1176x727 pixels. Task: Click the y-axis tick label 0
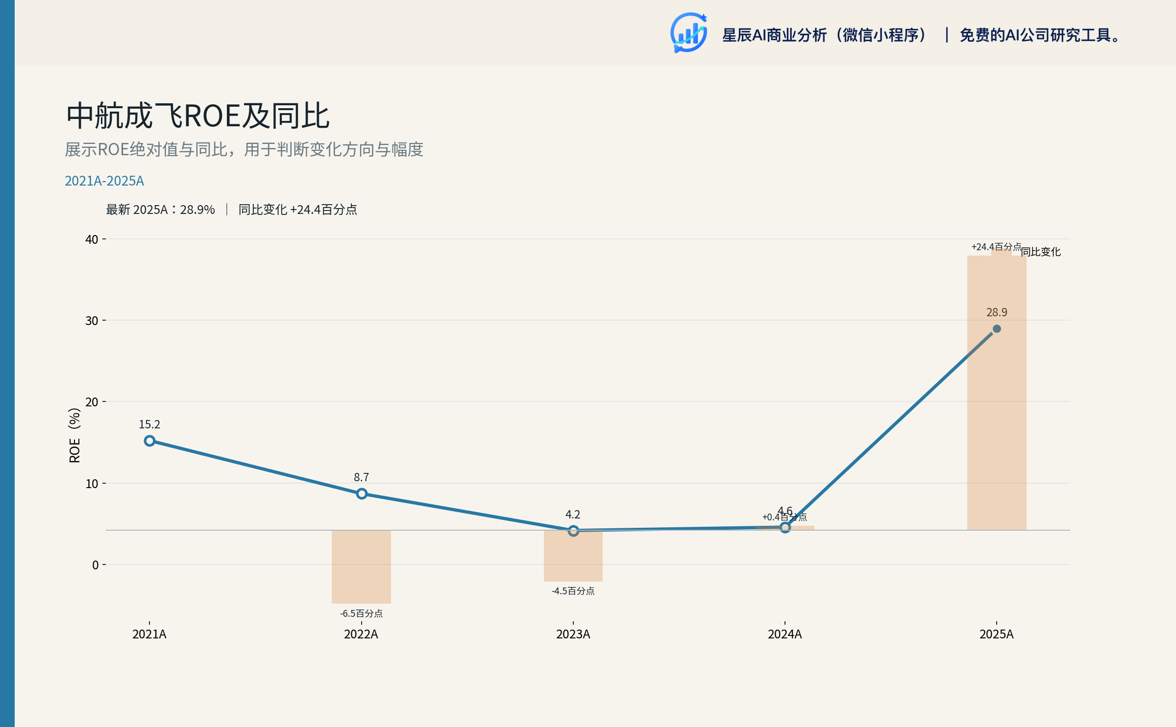click(x=95, y=565)
